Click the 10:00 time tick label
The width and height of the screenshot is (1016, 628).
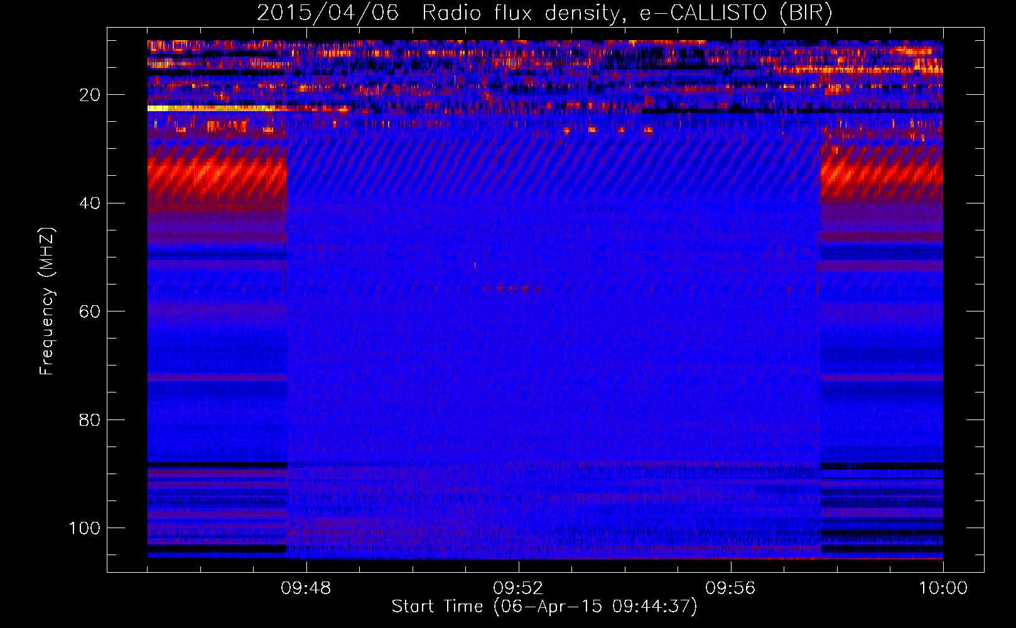point(943,588)
